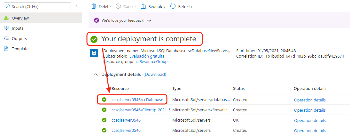The width and height of the screenshot is (350, 136).
Task: Open the Overview menu item
Action: (41, 18)
